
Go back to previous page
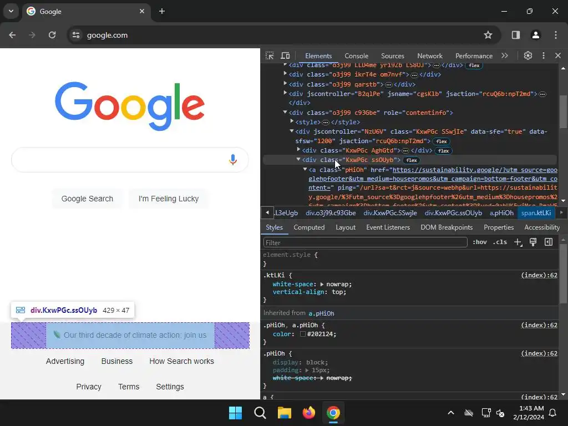12,35
